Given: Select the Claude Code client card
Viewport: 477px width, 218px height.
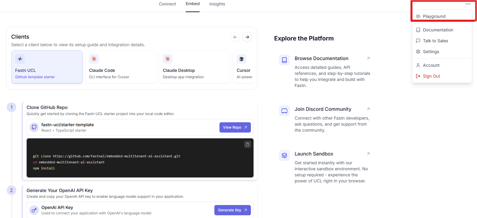Looking at the screenshot, I should 121,67.
